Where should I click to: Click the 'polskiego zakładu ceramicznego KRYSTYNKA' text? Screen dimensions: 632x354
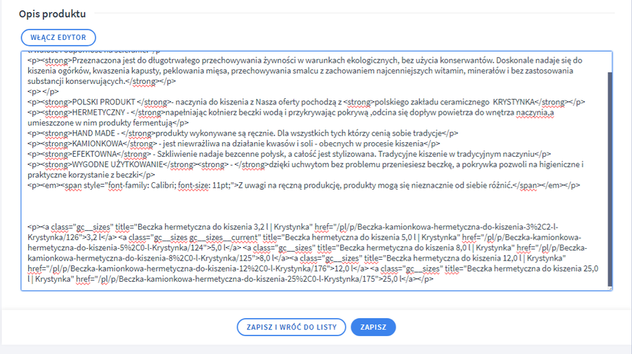(454, 102)
